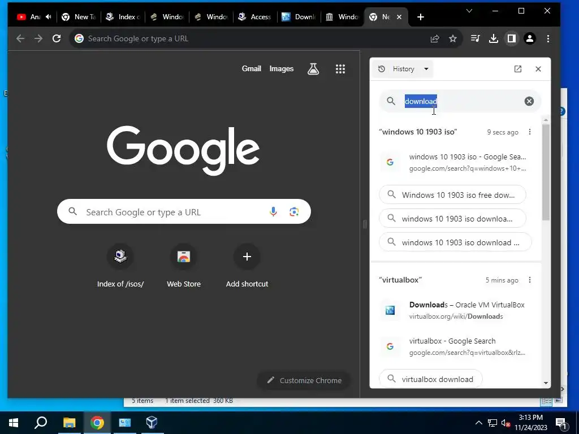Open the notification center icon
The height and width of the screenshot is (434, 579).
(561, 423)
